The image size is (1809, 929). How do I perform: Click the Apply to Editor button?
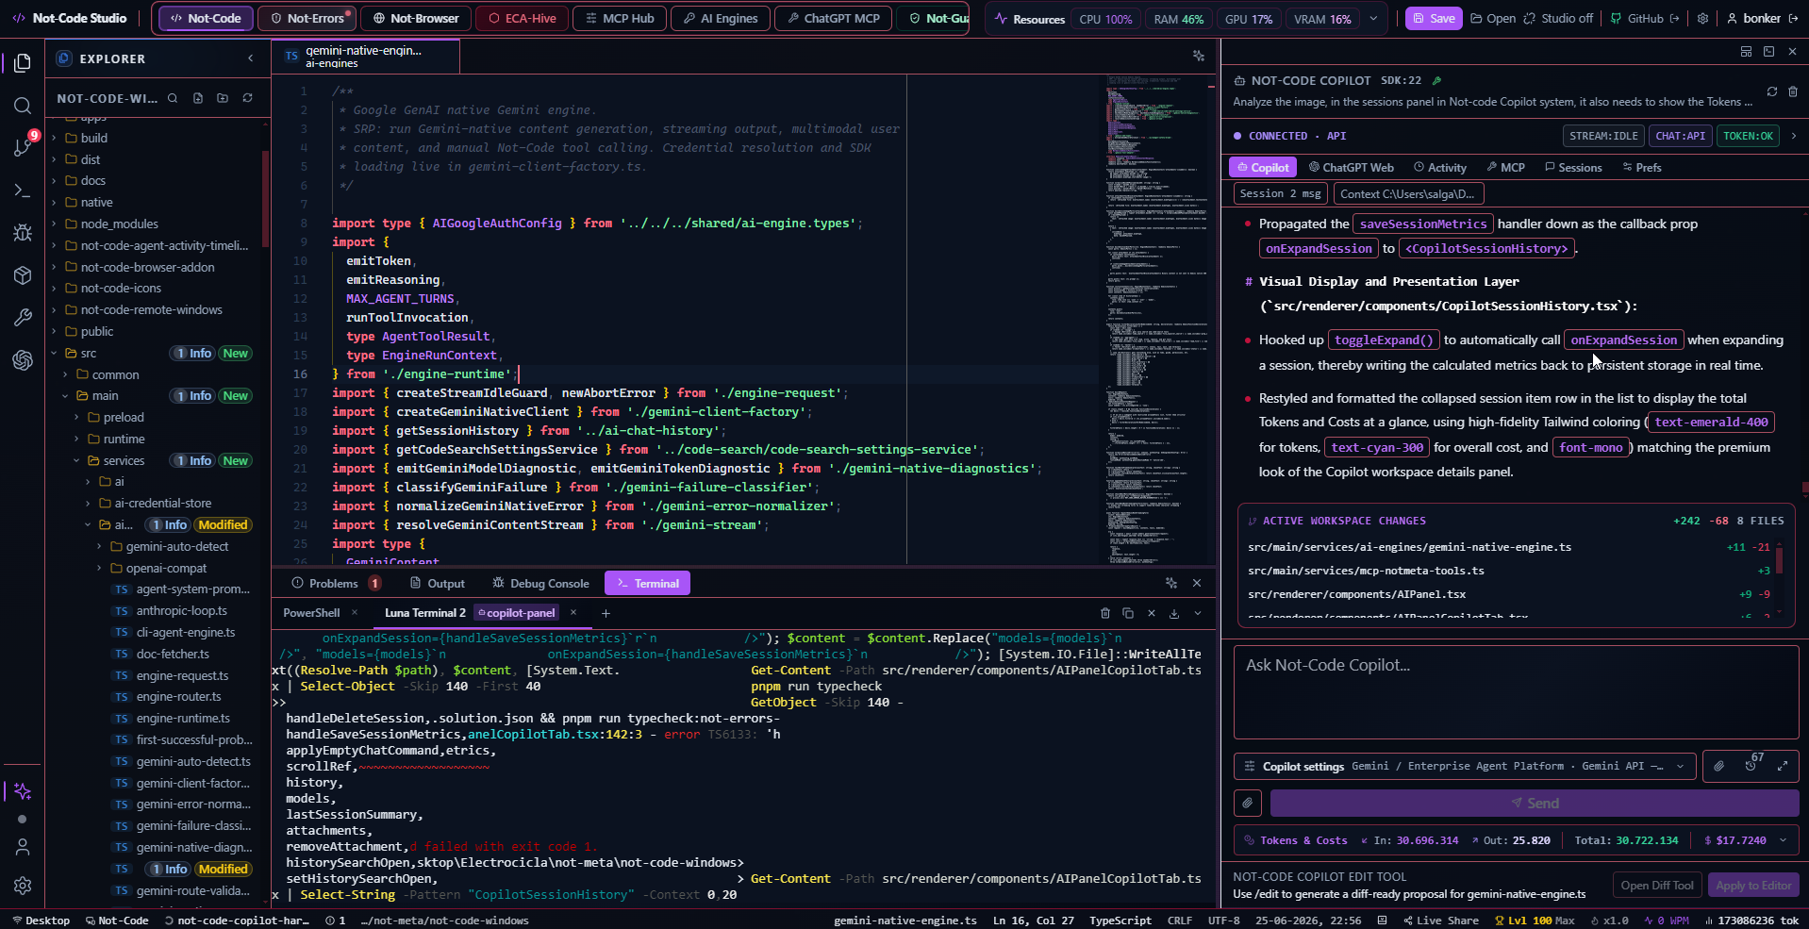pyautogui.click(x=1753, y=886)
